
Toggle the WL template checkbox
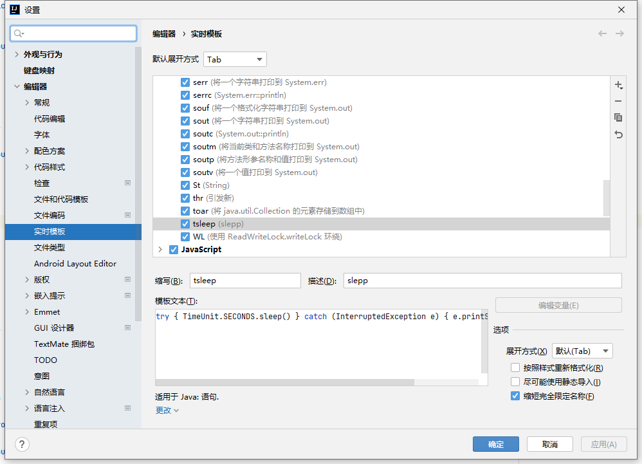click(185, 237)
